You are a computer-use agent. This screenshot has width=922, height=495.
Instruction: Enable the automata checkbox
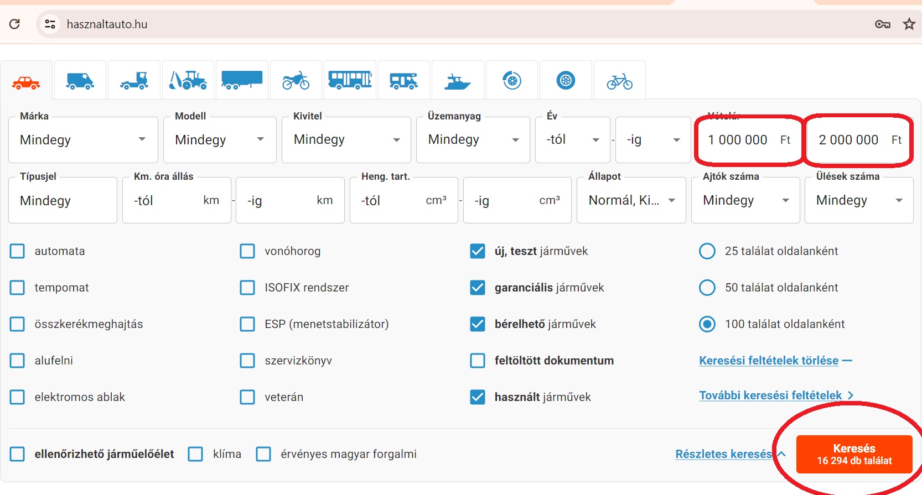pyautogui.click(x=18, y=251)
